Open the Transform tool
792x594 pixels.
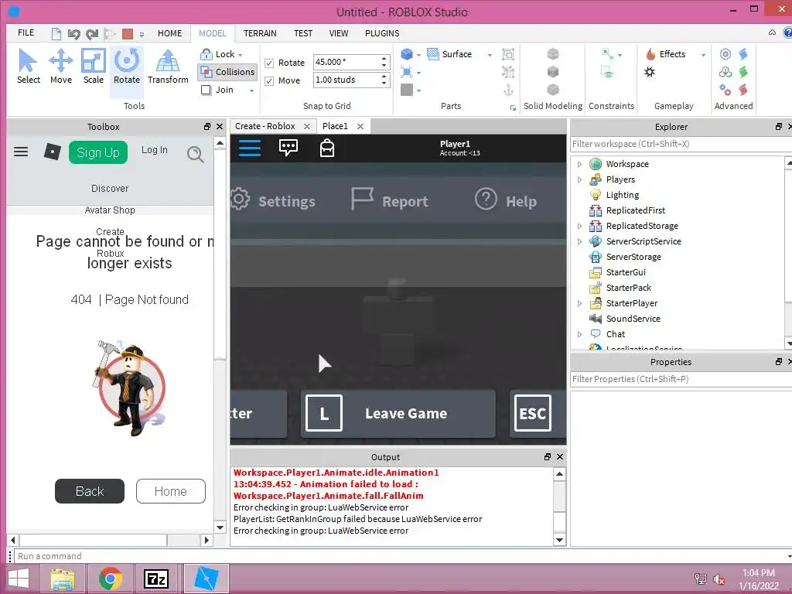pos(168,67)
